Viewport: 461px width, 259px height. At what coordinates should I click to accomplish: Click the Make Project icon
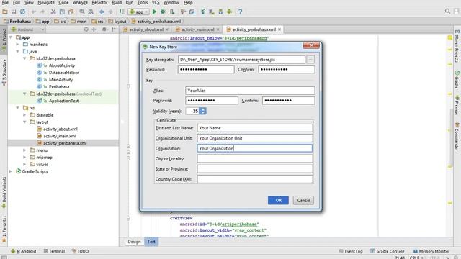[x=122, y=12]
